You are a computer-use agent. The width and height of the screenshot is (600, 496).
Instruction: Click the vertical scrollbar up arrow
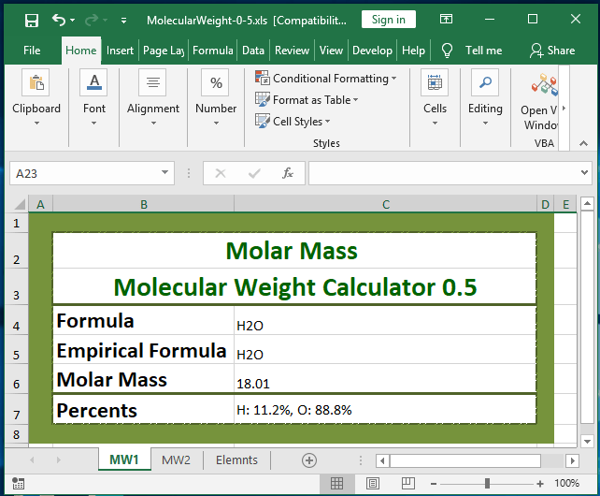(x=587, y=204)
